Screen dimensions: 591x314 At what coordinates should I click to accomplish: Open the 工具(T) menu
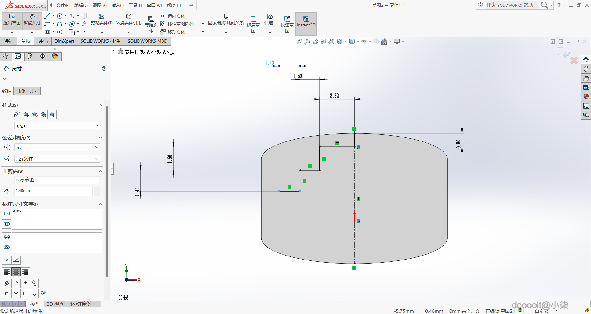coord(135,5)
